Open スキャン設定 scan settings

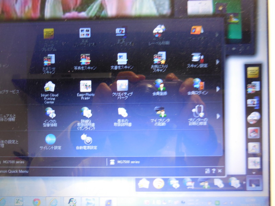[197, 58]
